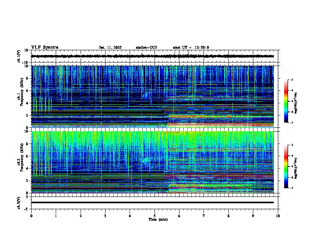Click the "ch.3(V)" axis label
The height and width of the screenshot is (242, 313).
coord(19,203)
